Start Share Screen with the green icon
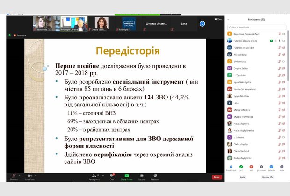The image size is (290, 196). coord(127,177)
